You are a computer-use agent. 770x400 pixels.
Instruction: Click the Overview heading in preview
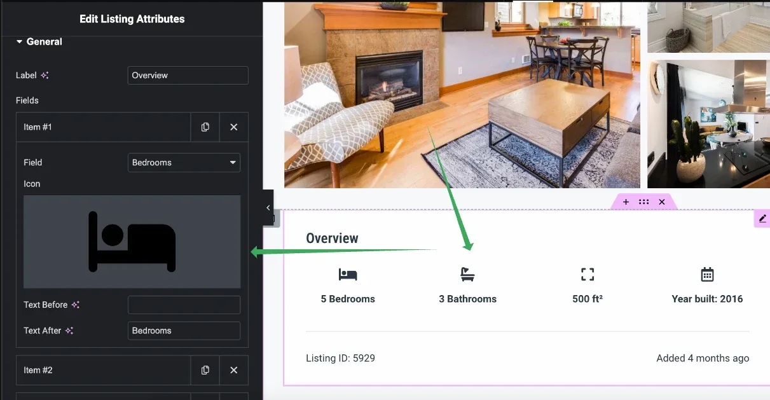[332, 238]
